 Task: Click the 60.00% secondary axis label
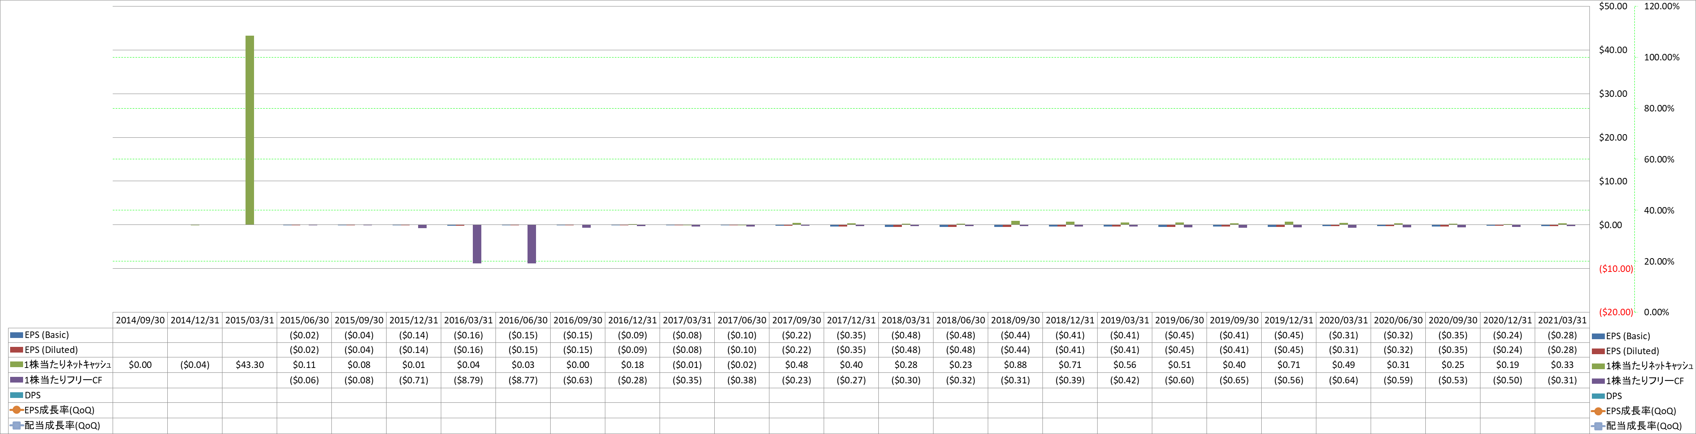click(1659, 159)
